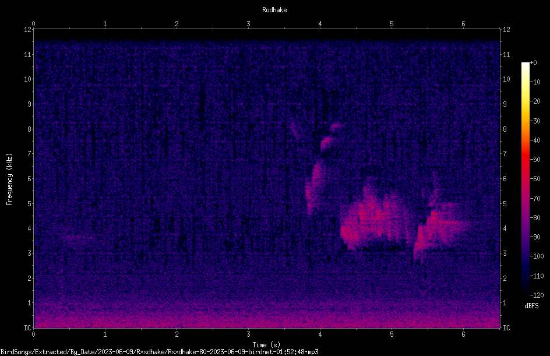
Task: Select the -120 label on the color scale
Action: pos(537,295)
